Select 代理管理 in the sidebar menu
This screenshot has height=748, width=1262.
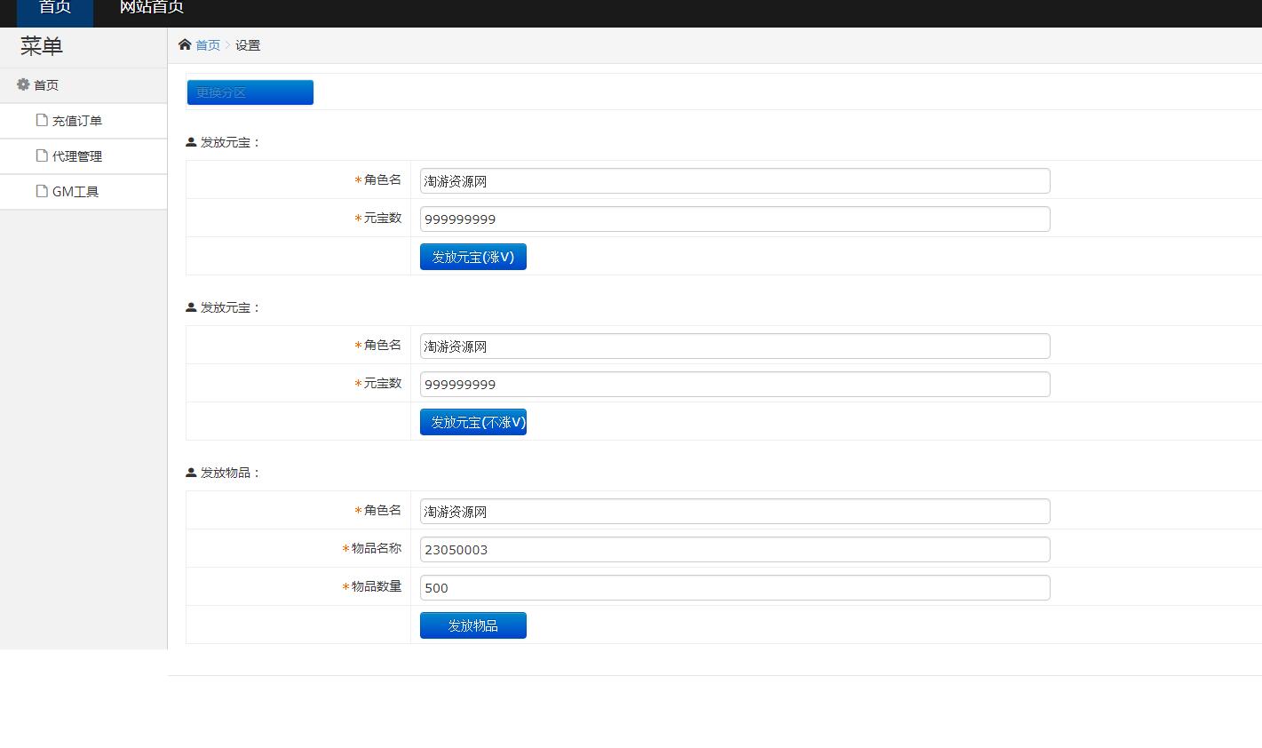(77, 156)
